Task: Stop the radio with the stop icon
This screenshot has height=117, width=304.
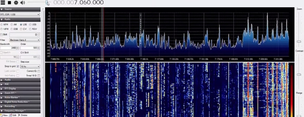Action: pos(9,2)
